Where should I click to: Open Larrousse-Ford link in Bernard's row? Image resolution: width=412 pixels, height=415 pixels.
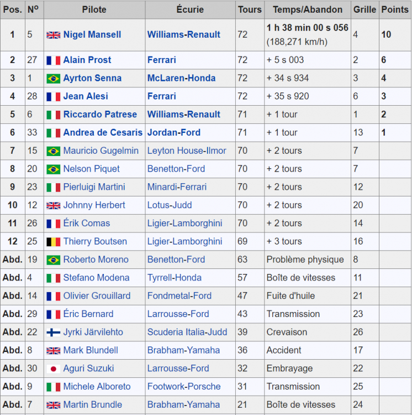(x=178, y=314)
